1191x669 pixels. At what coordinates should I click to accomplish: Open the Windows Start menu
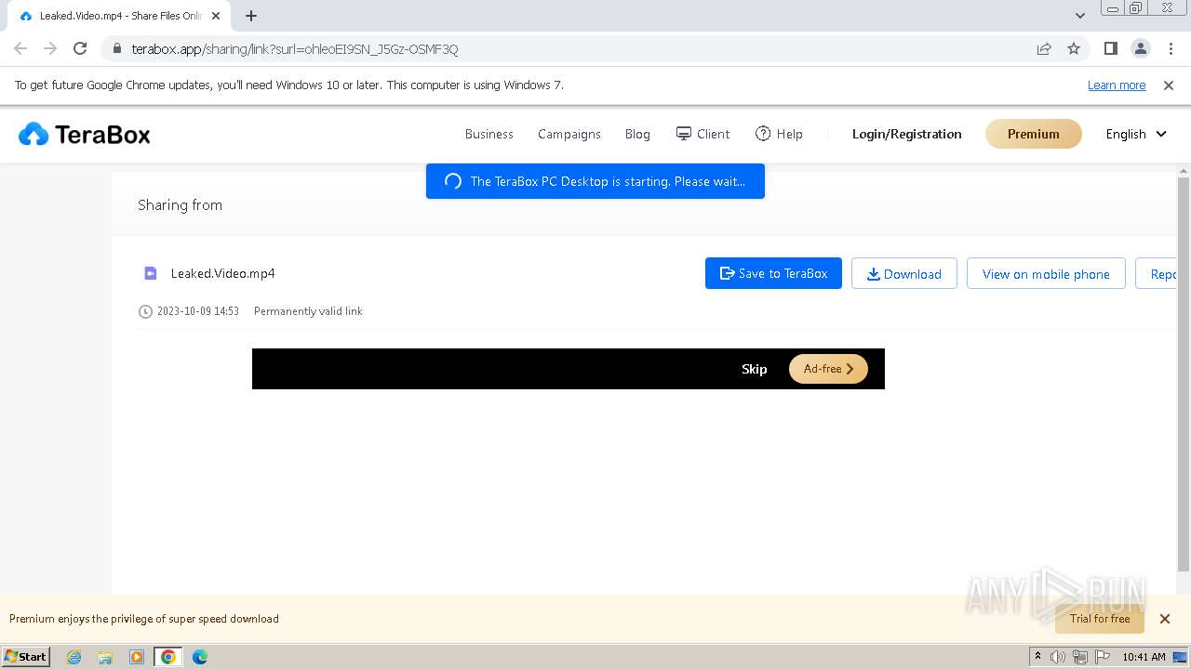point(26,657)
